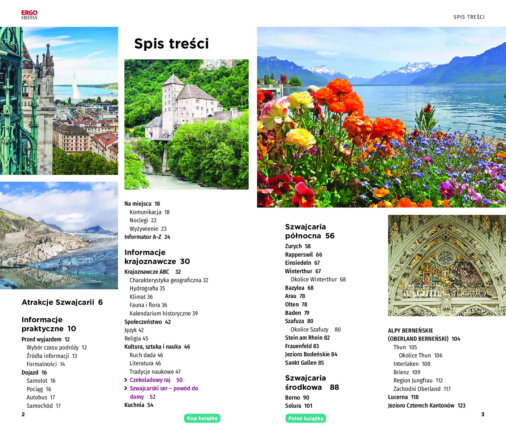Select the castle above river photo

(186, 124)
